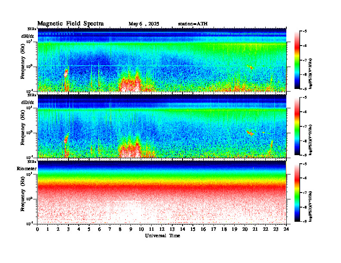Click hour '13' on the Universal Time axis
This screenshot has width=341, height=263.
click(x=172, y=229)
